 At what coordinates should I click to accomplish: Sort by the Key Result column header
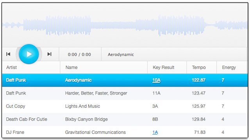pyautogui.click(x=163, y=67)
